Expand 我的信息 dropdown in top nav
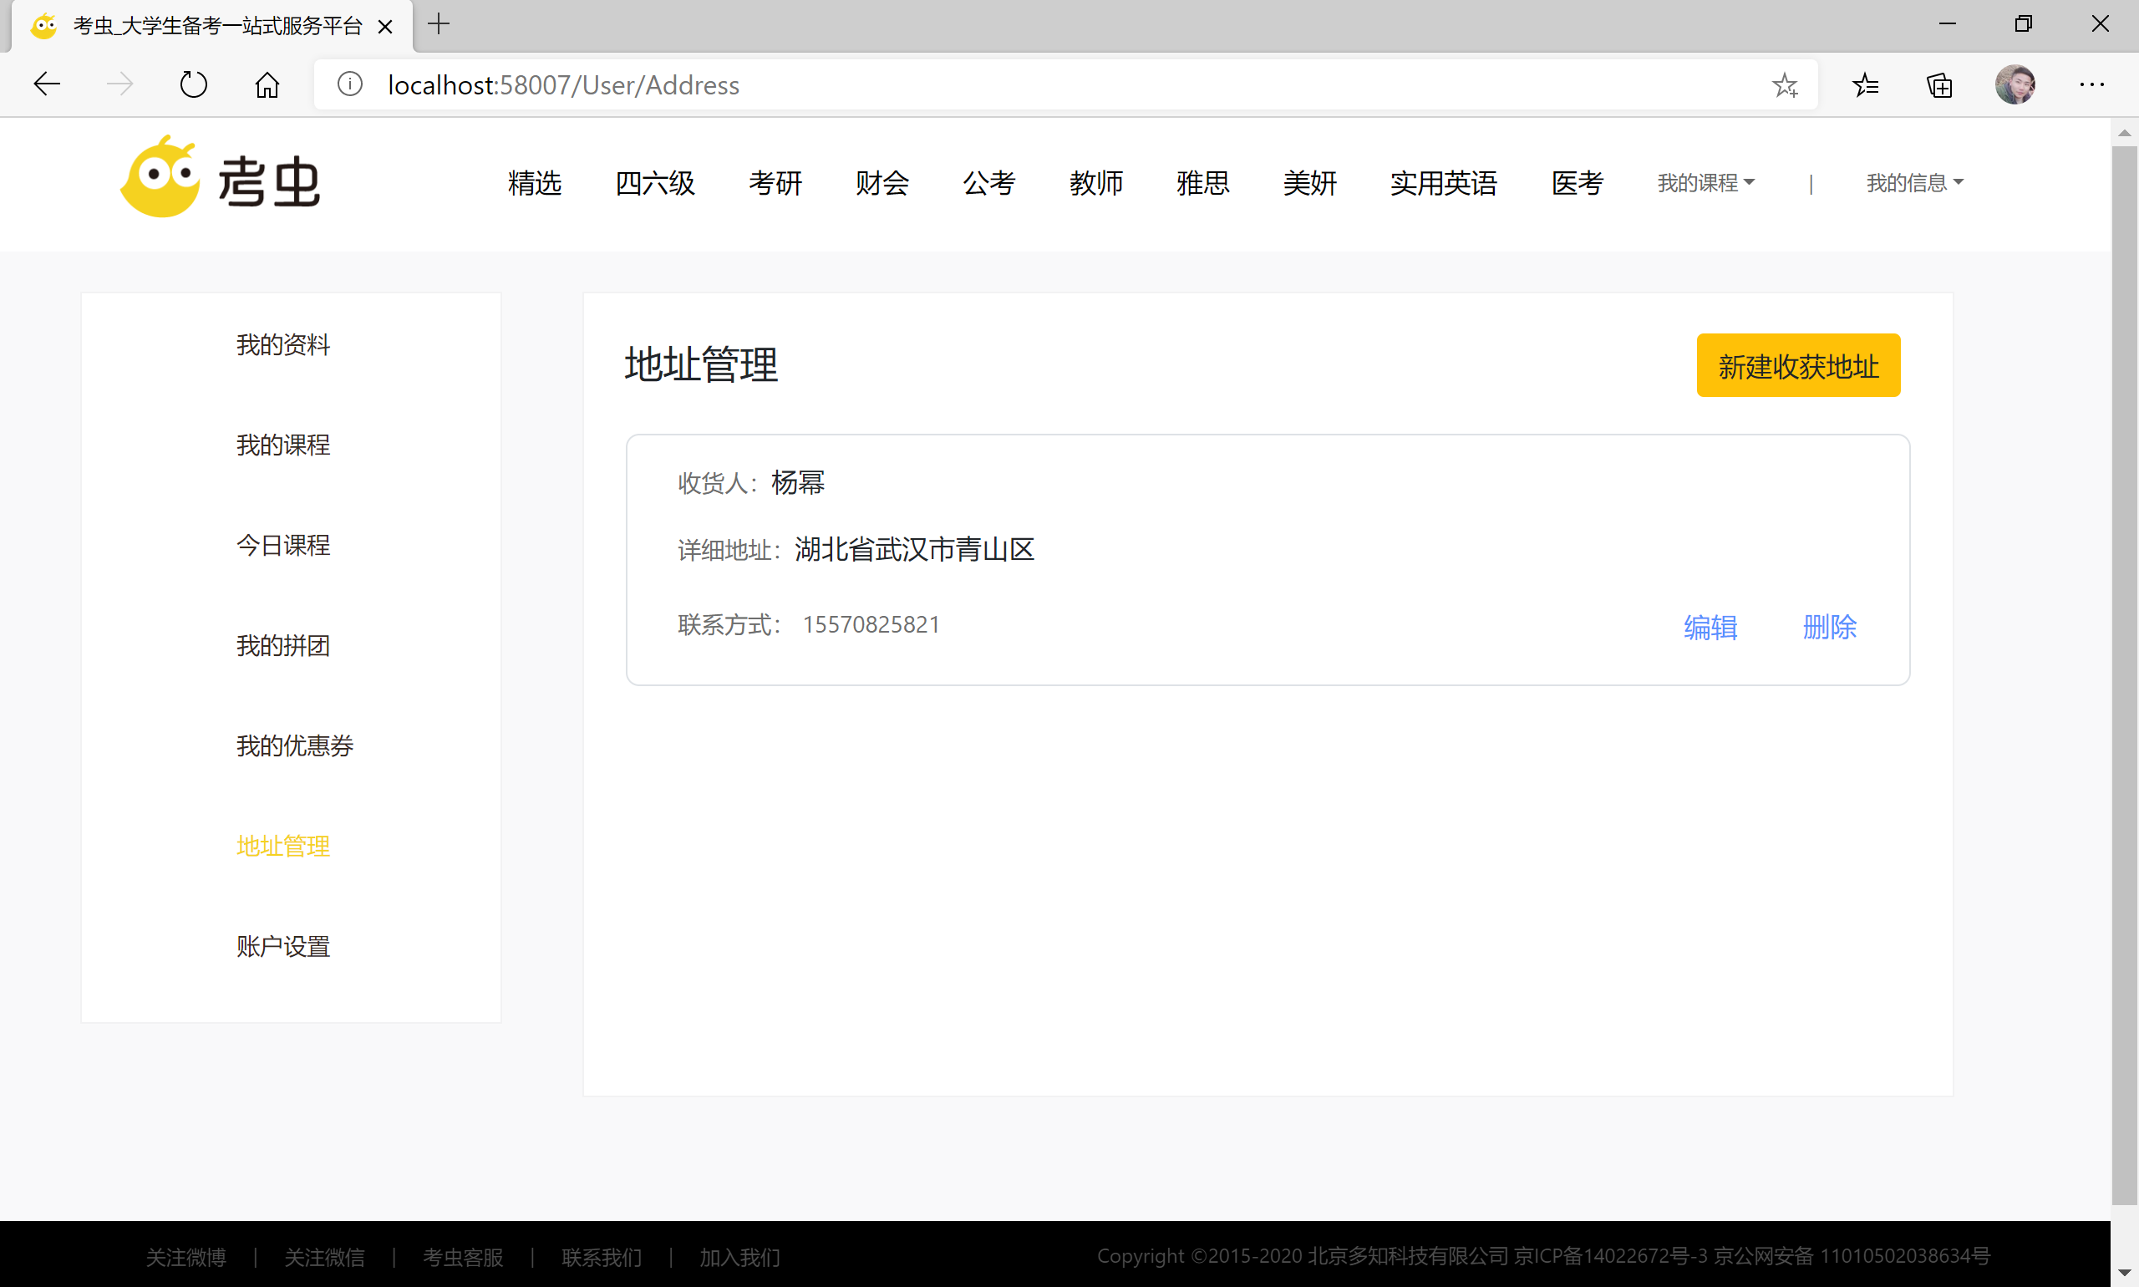 (1914, 183)
